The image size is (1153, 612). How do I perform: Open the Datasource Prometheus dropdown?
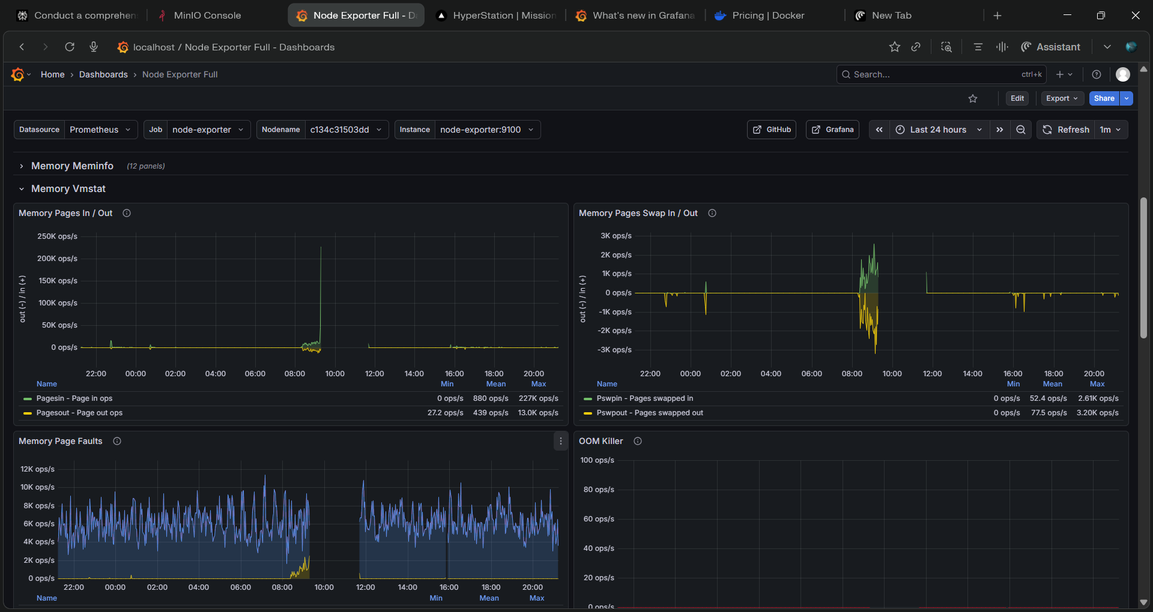[x=100, y=130]
